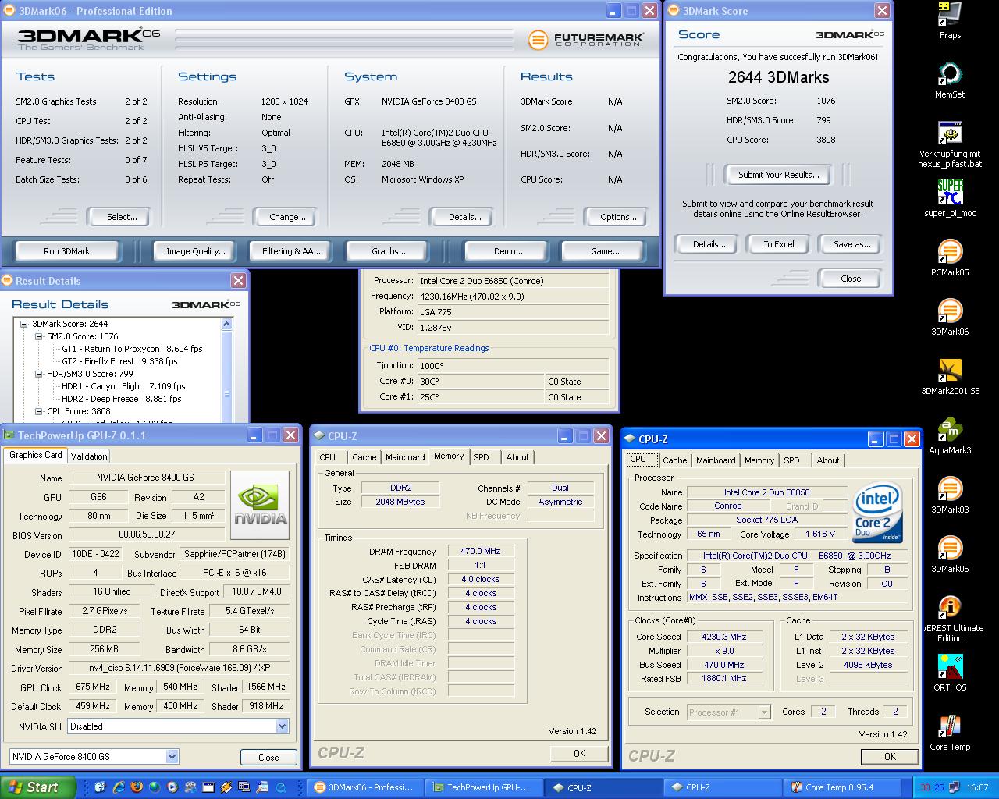This screenshot has height=799, width=999.
Task: Switch to the Graphics Card tab in GPU-Z
Action: tap(36, 455)
